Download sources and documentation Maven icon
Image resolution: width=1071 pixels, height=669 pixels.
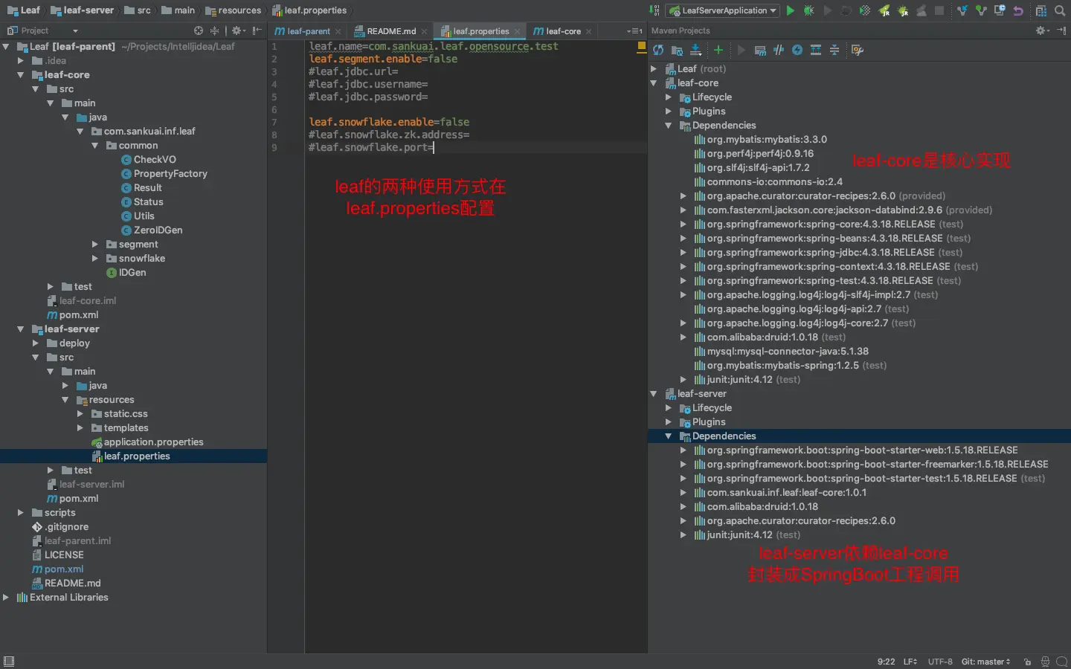695,50
